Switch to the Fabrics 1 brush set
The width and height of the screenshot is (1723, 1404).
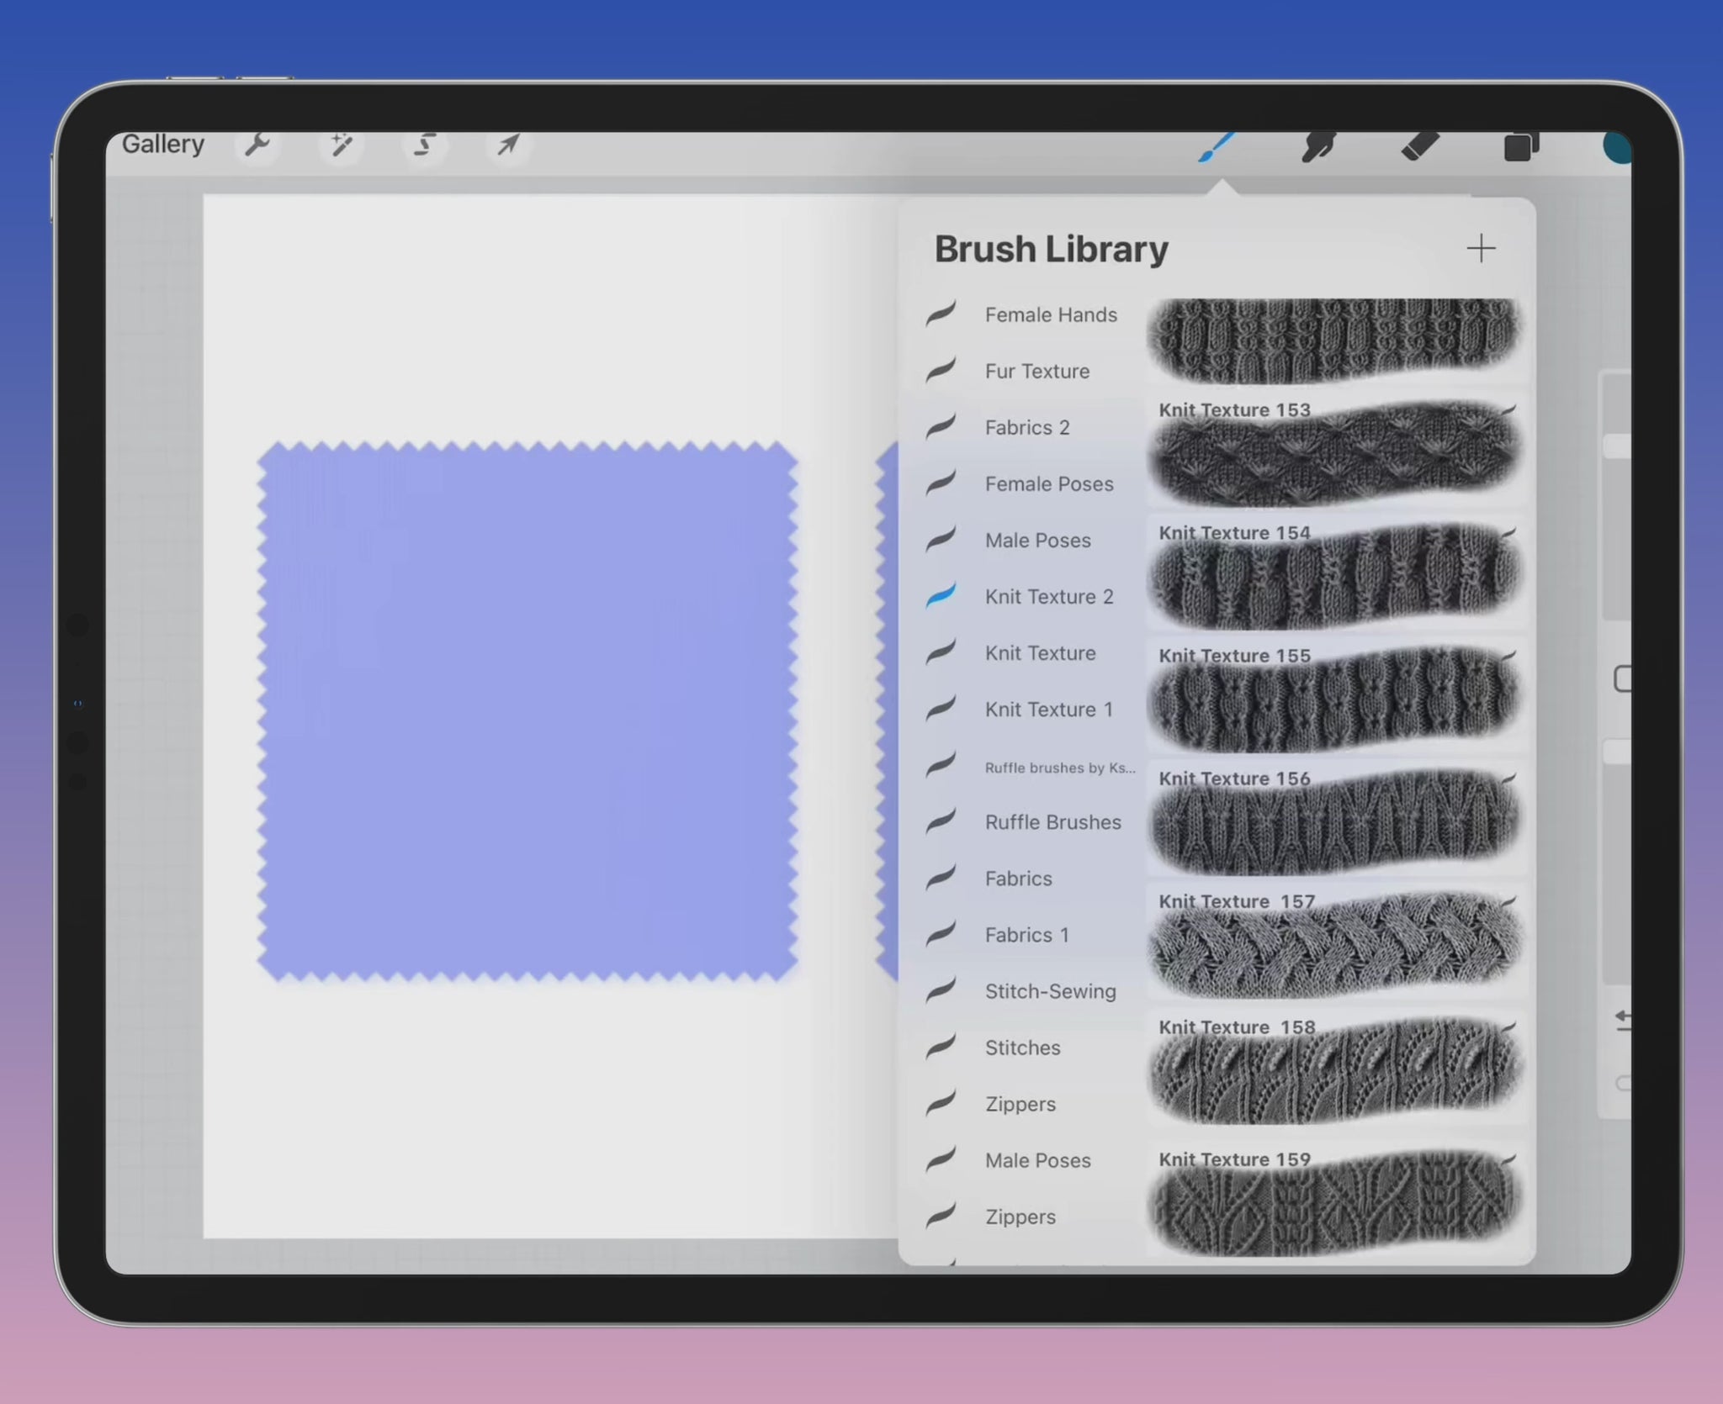point(1026,935)
